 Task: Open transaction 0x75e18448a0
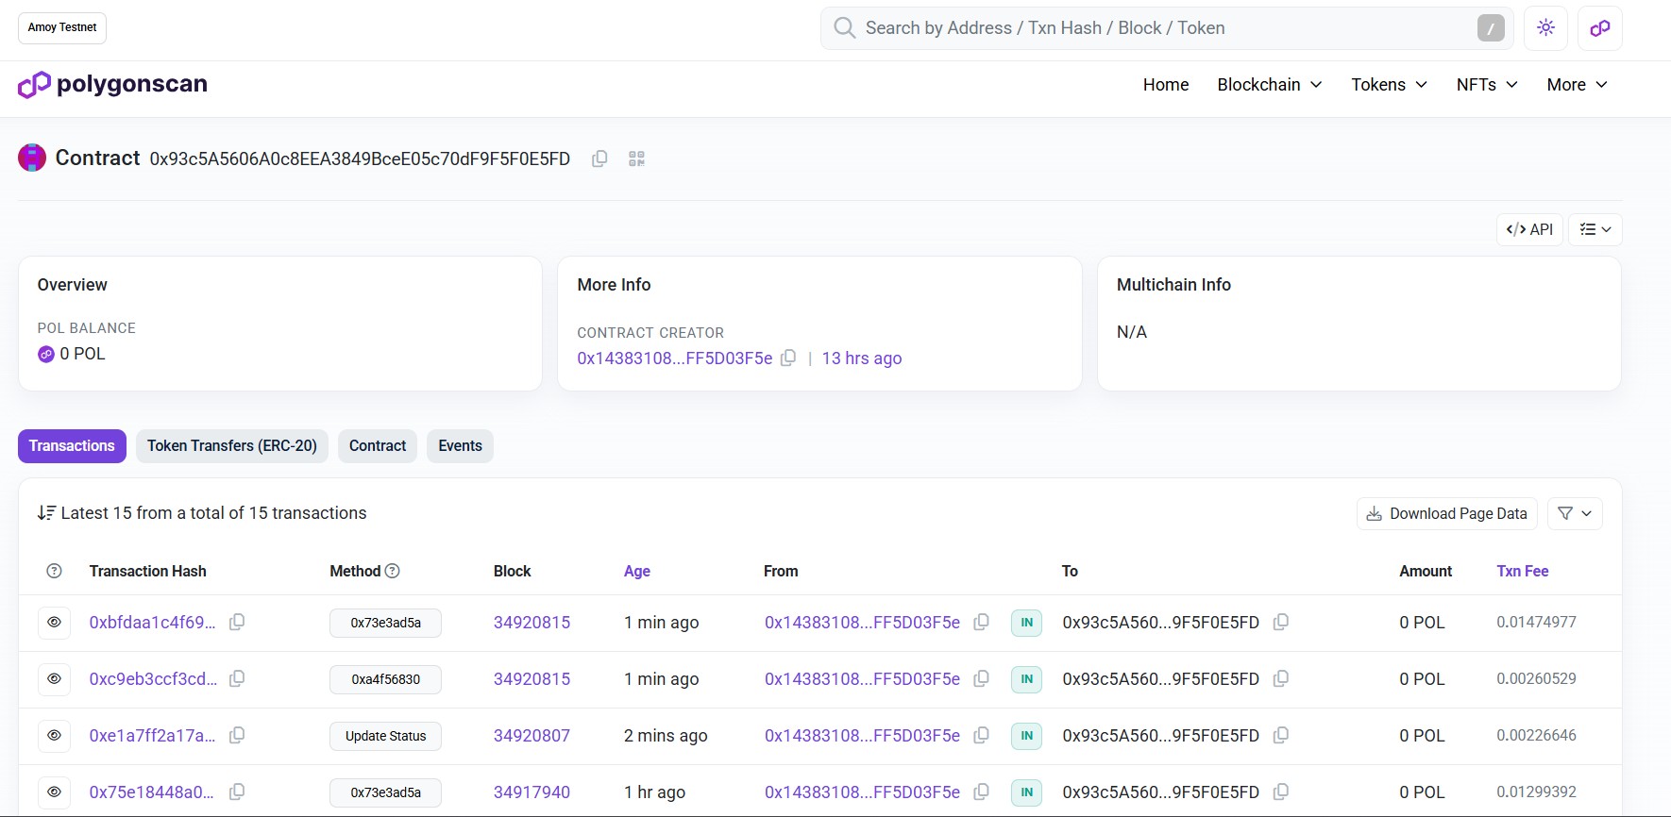(152, 792)
